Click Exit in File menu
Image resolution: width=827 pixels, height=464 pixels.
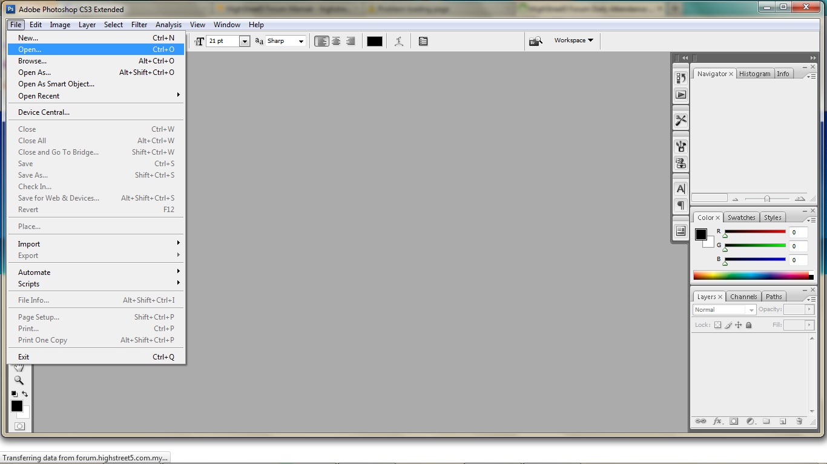click(x=96, y=356)
